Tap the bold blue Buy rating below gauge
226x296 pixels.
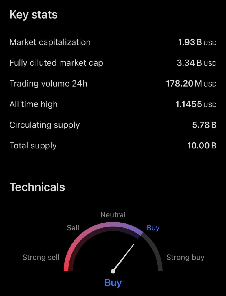113,283
